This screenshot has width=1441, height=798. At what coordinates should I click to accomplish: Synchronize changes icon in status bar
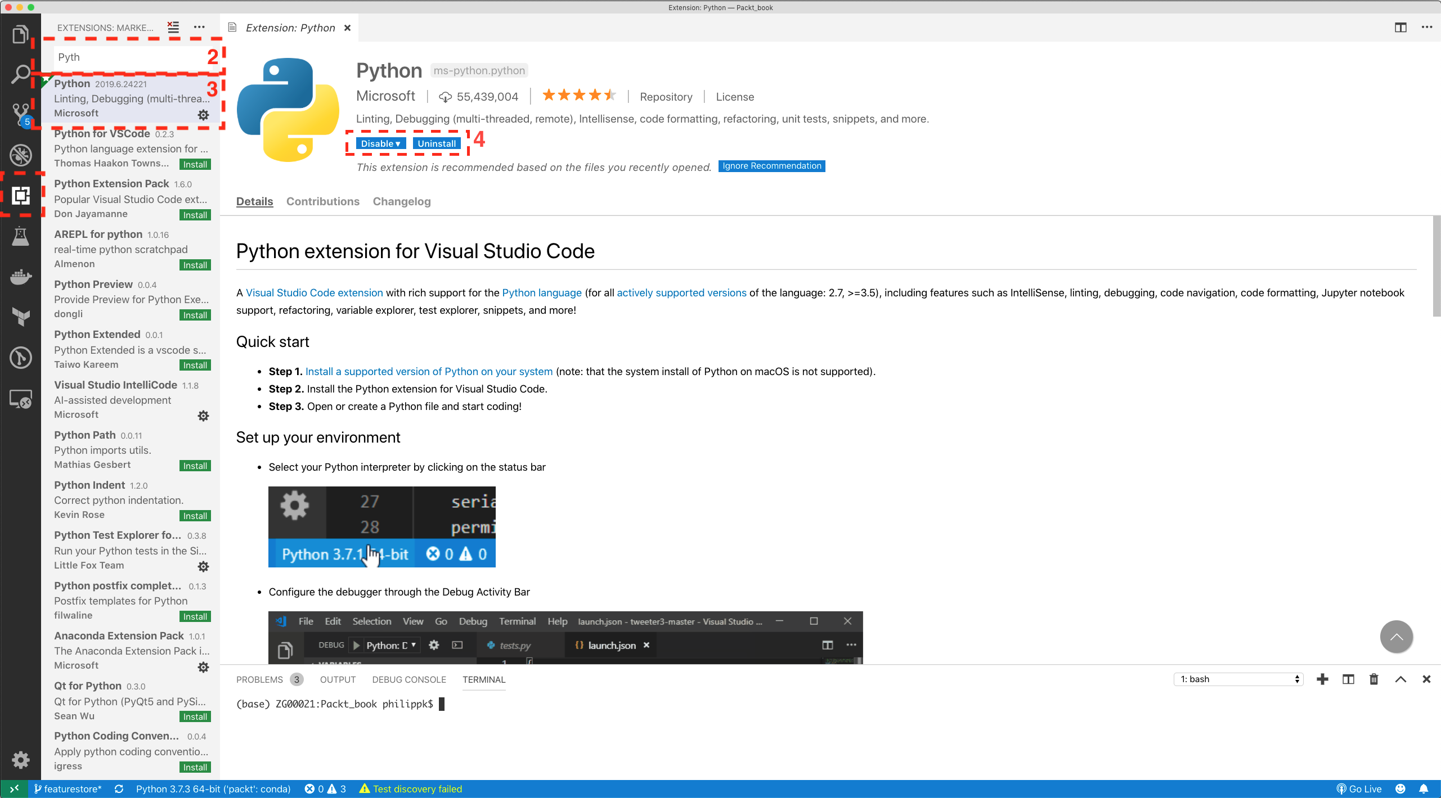pos(119,788)
